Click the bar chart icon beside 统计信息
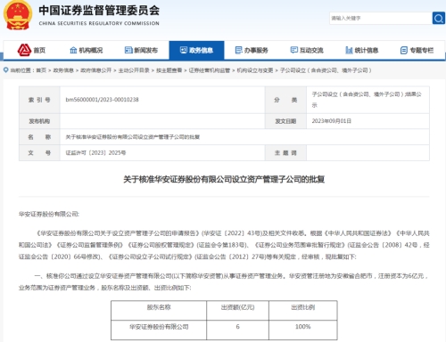 349,50
